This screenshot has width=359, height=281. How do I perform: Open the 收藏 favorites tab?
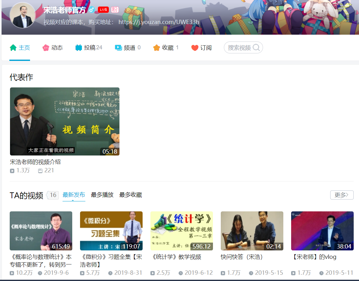pos(165,47)
